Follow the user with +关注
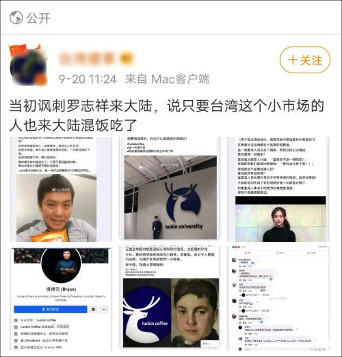This screenshot has width=342, height=357. point(305,60)
